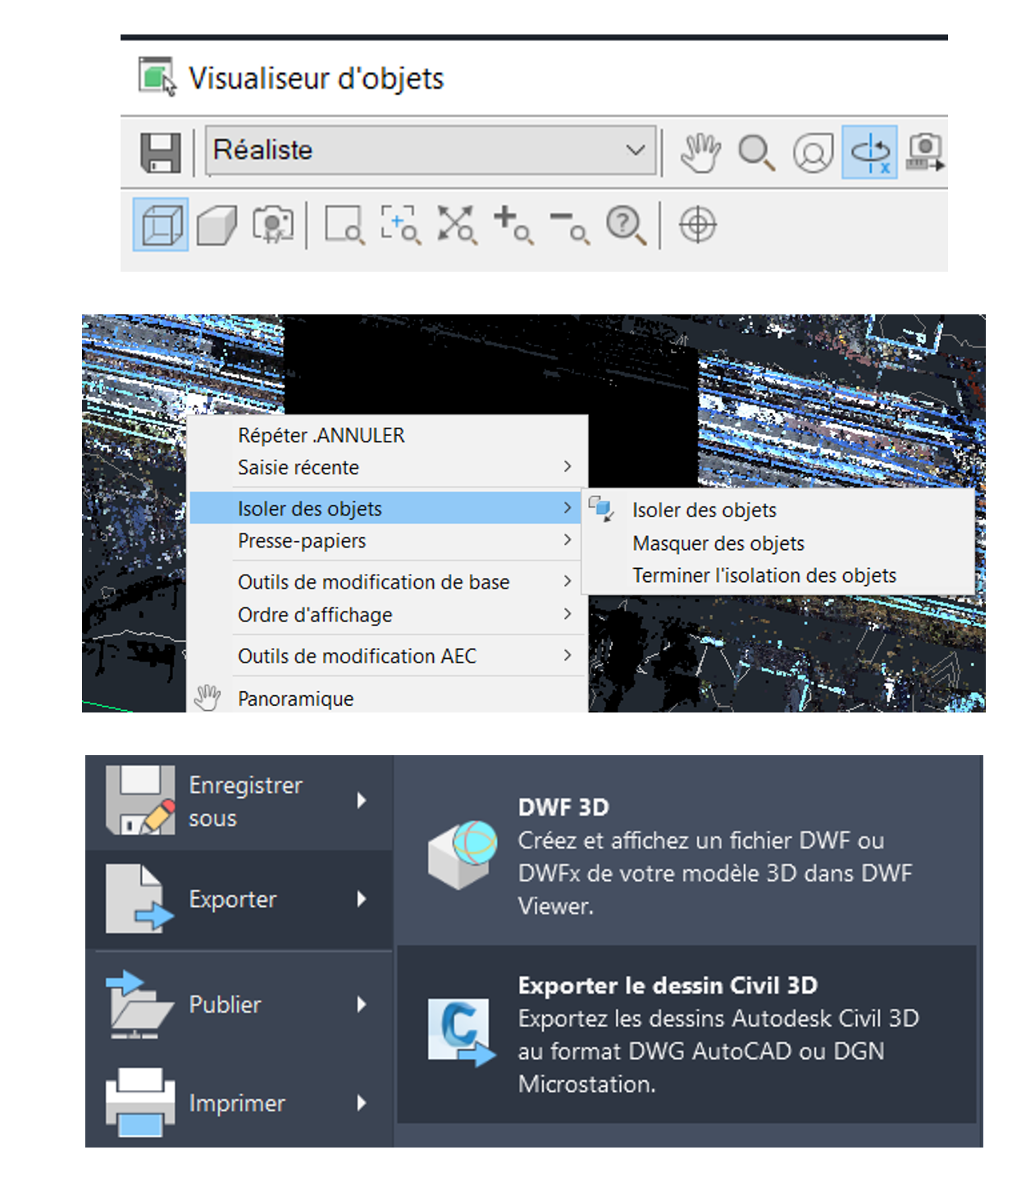Expand the Exporter submenu arrow
Viewport: 1035px width, 1182px height.
pyautogui.click(x=362, y=899)
